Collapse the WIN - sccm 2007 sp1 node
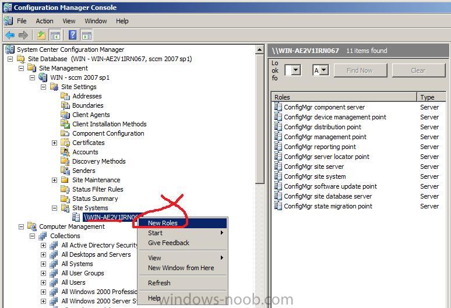The width and height of the screenshot is (451, 308). click(32, 77)
